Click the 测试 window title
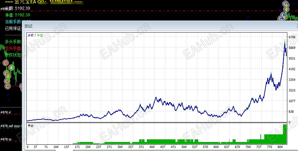The image size is (298, 151). pyautogui.click(x=28, y=26)
